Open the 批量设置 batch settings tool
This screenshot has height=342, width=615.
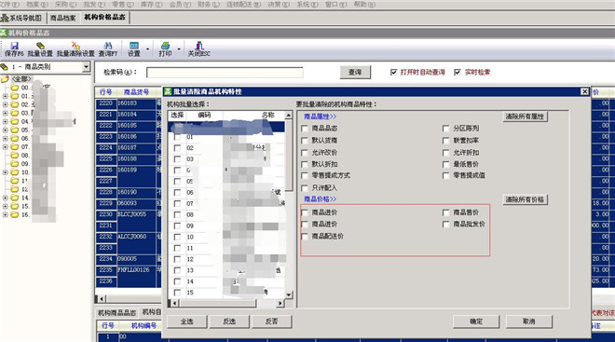tap(40, 46)
